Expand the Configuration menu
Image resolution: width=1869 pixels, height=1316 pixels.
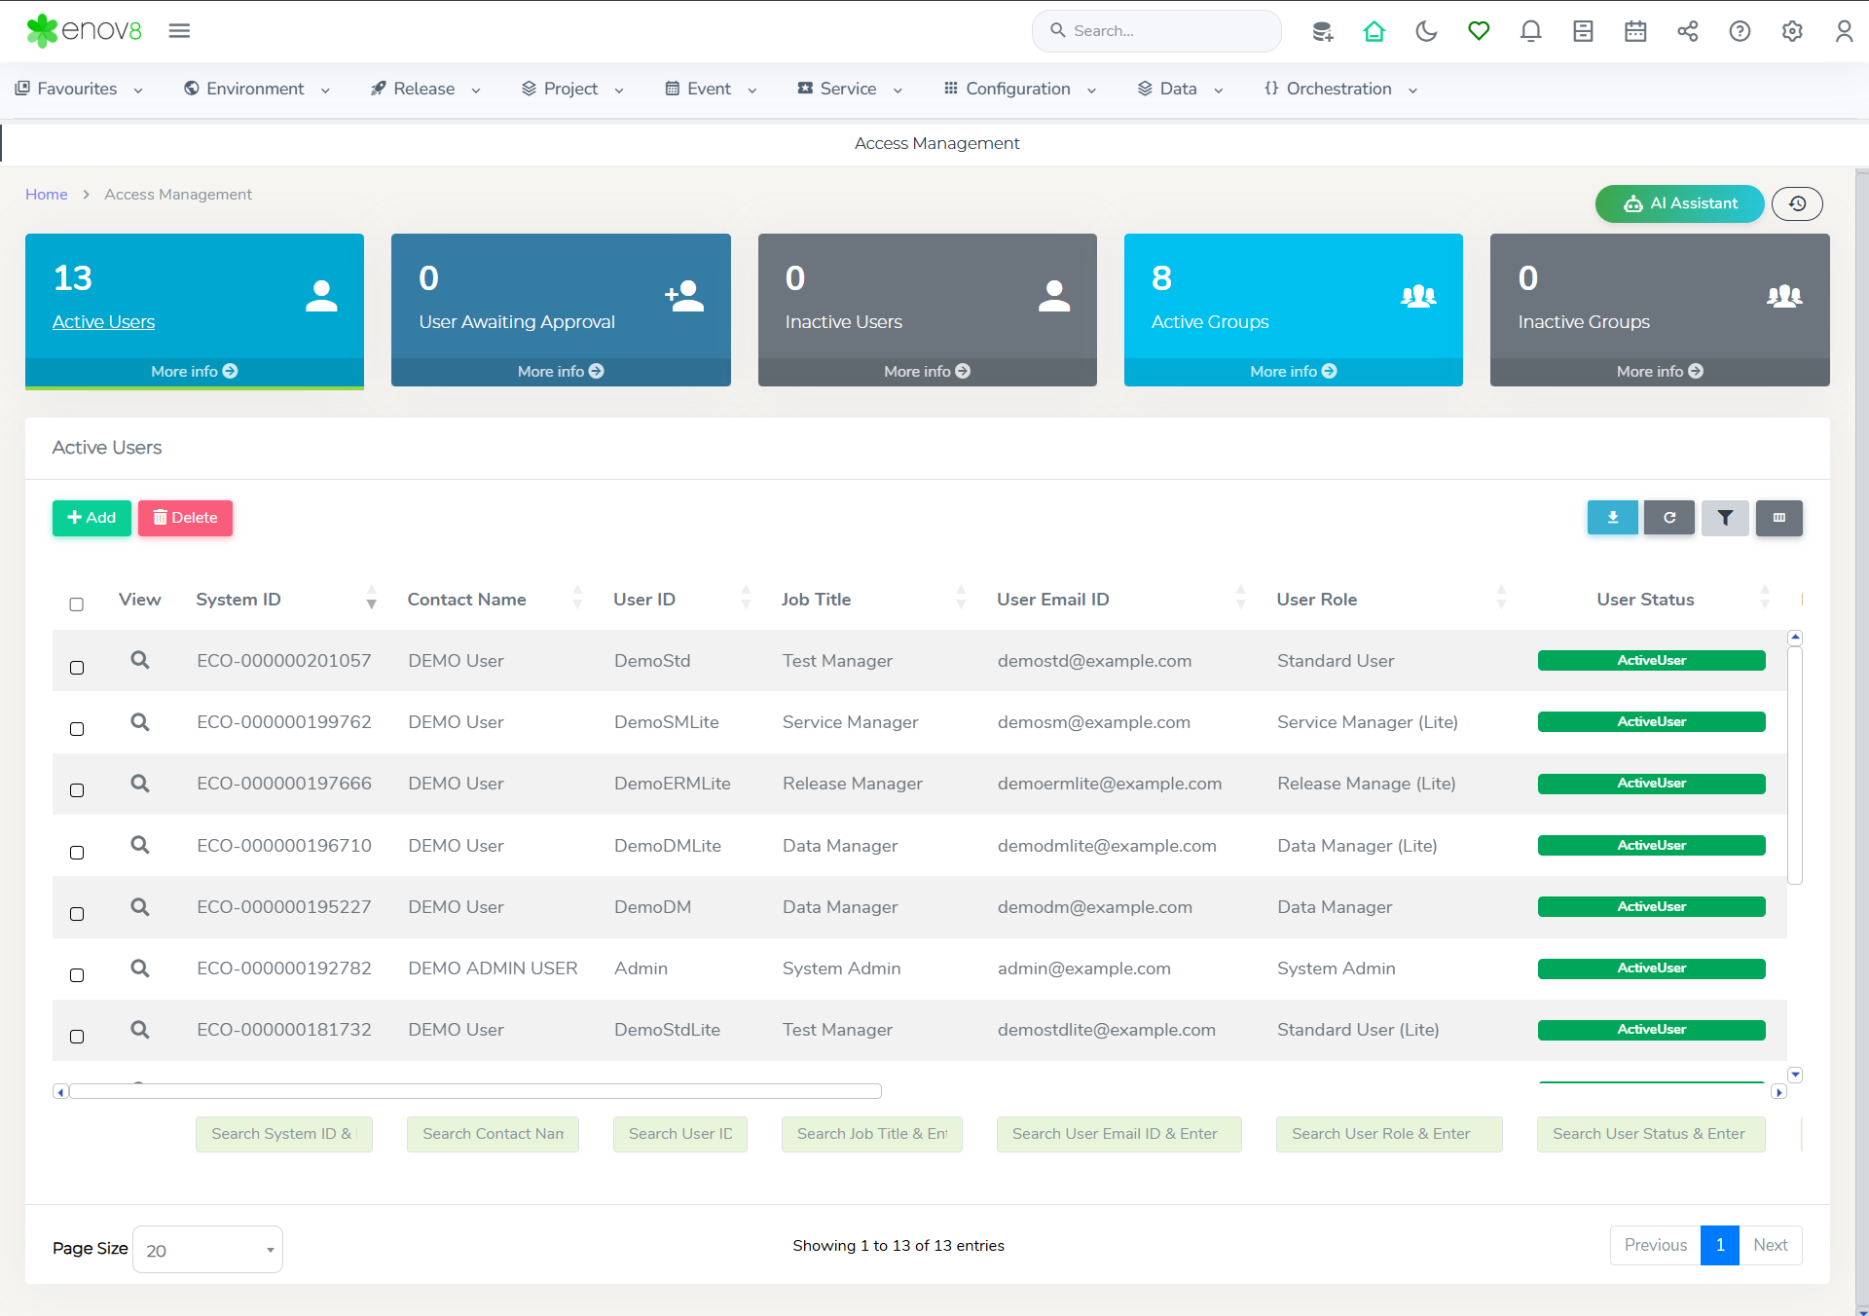[1019, 89]
